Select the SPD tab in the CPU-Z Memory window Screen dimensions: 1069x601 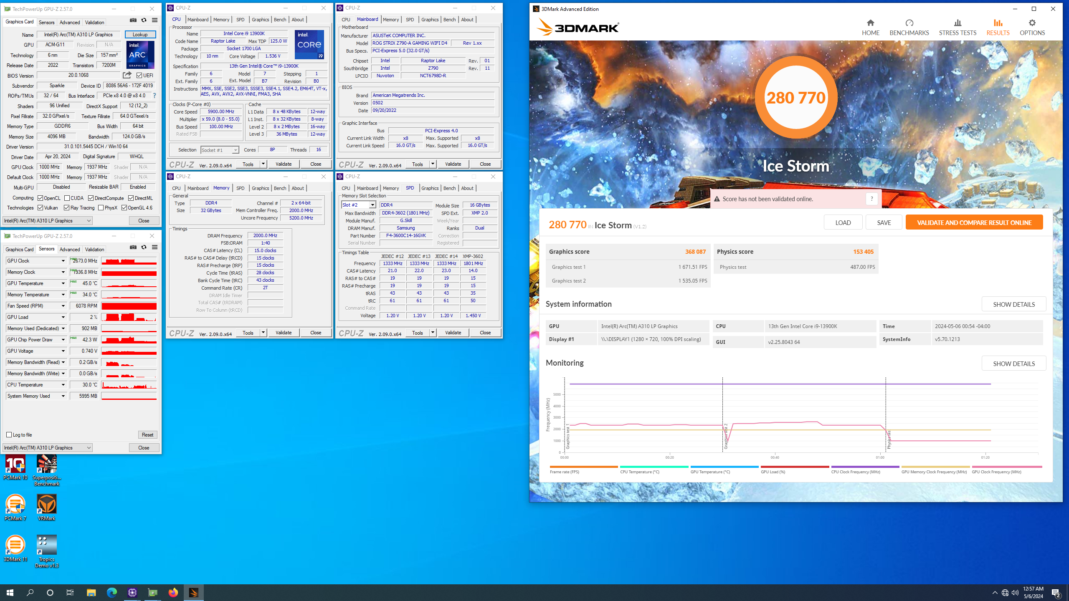tap(240, 188)
